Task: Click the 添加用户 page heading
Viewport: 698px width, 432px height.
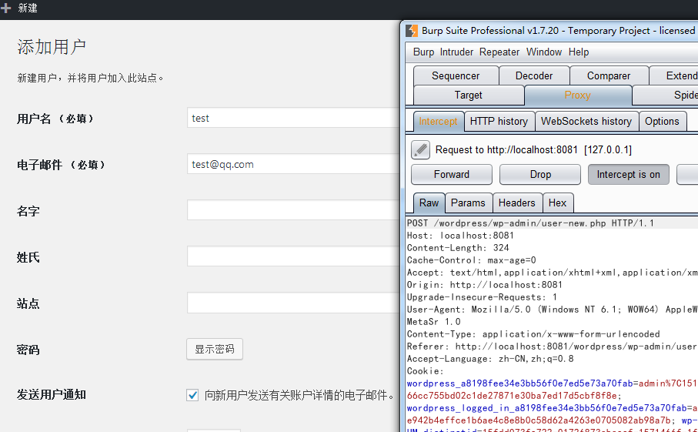Action: [52, 47]
